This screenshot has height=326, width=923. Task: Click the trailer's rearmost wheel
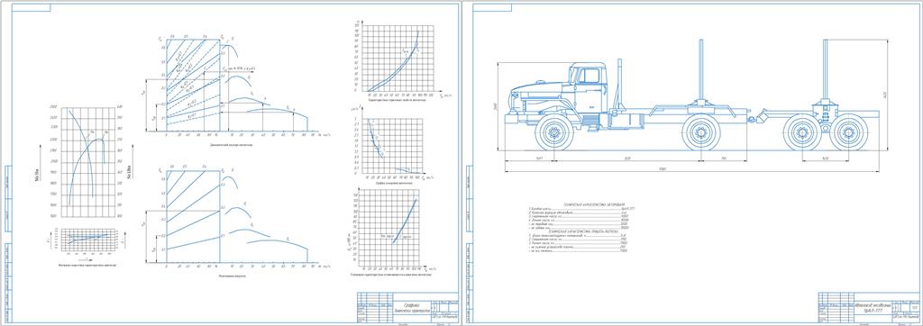tap(848, 132)
